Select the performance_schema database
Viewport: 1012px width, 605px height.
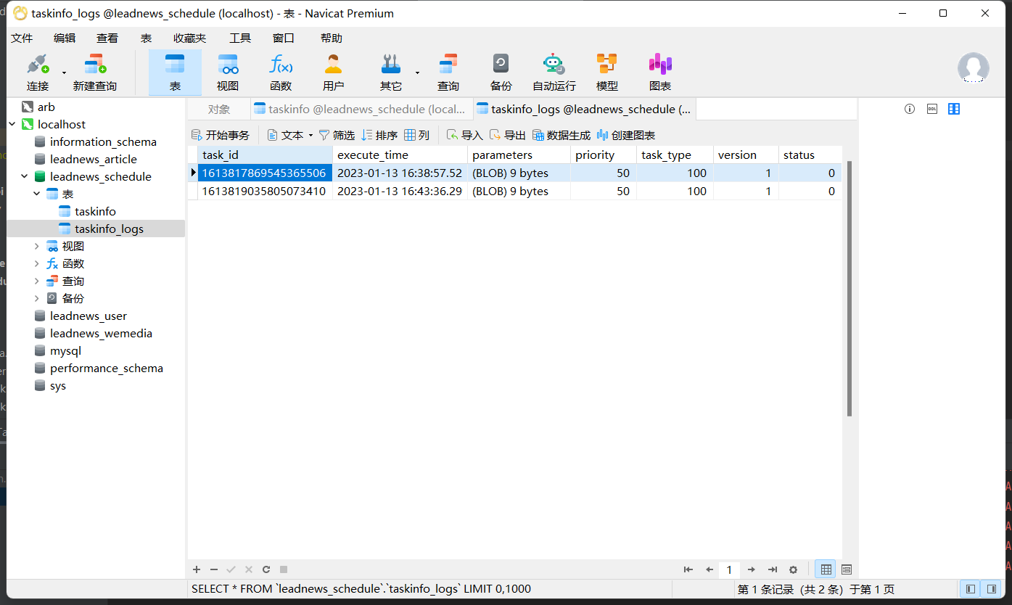106,368
